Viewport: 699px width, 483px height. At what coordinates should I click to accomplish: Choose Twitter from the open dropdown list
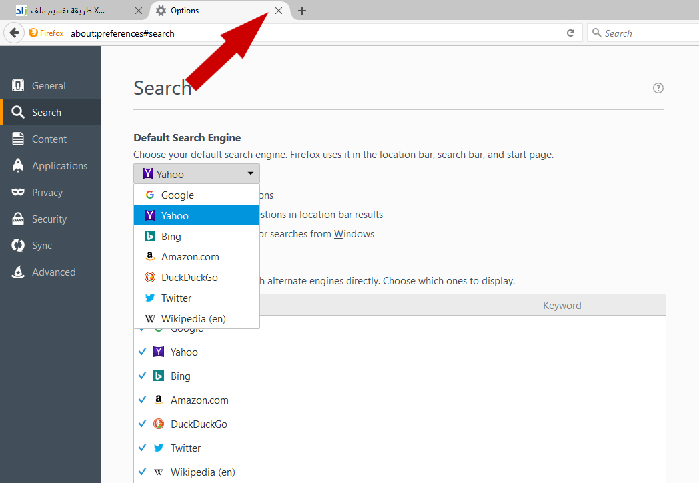coord(197,298)
